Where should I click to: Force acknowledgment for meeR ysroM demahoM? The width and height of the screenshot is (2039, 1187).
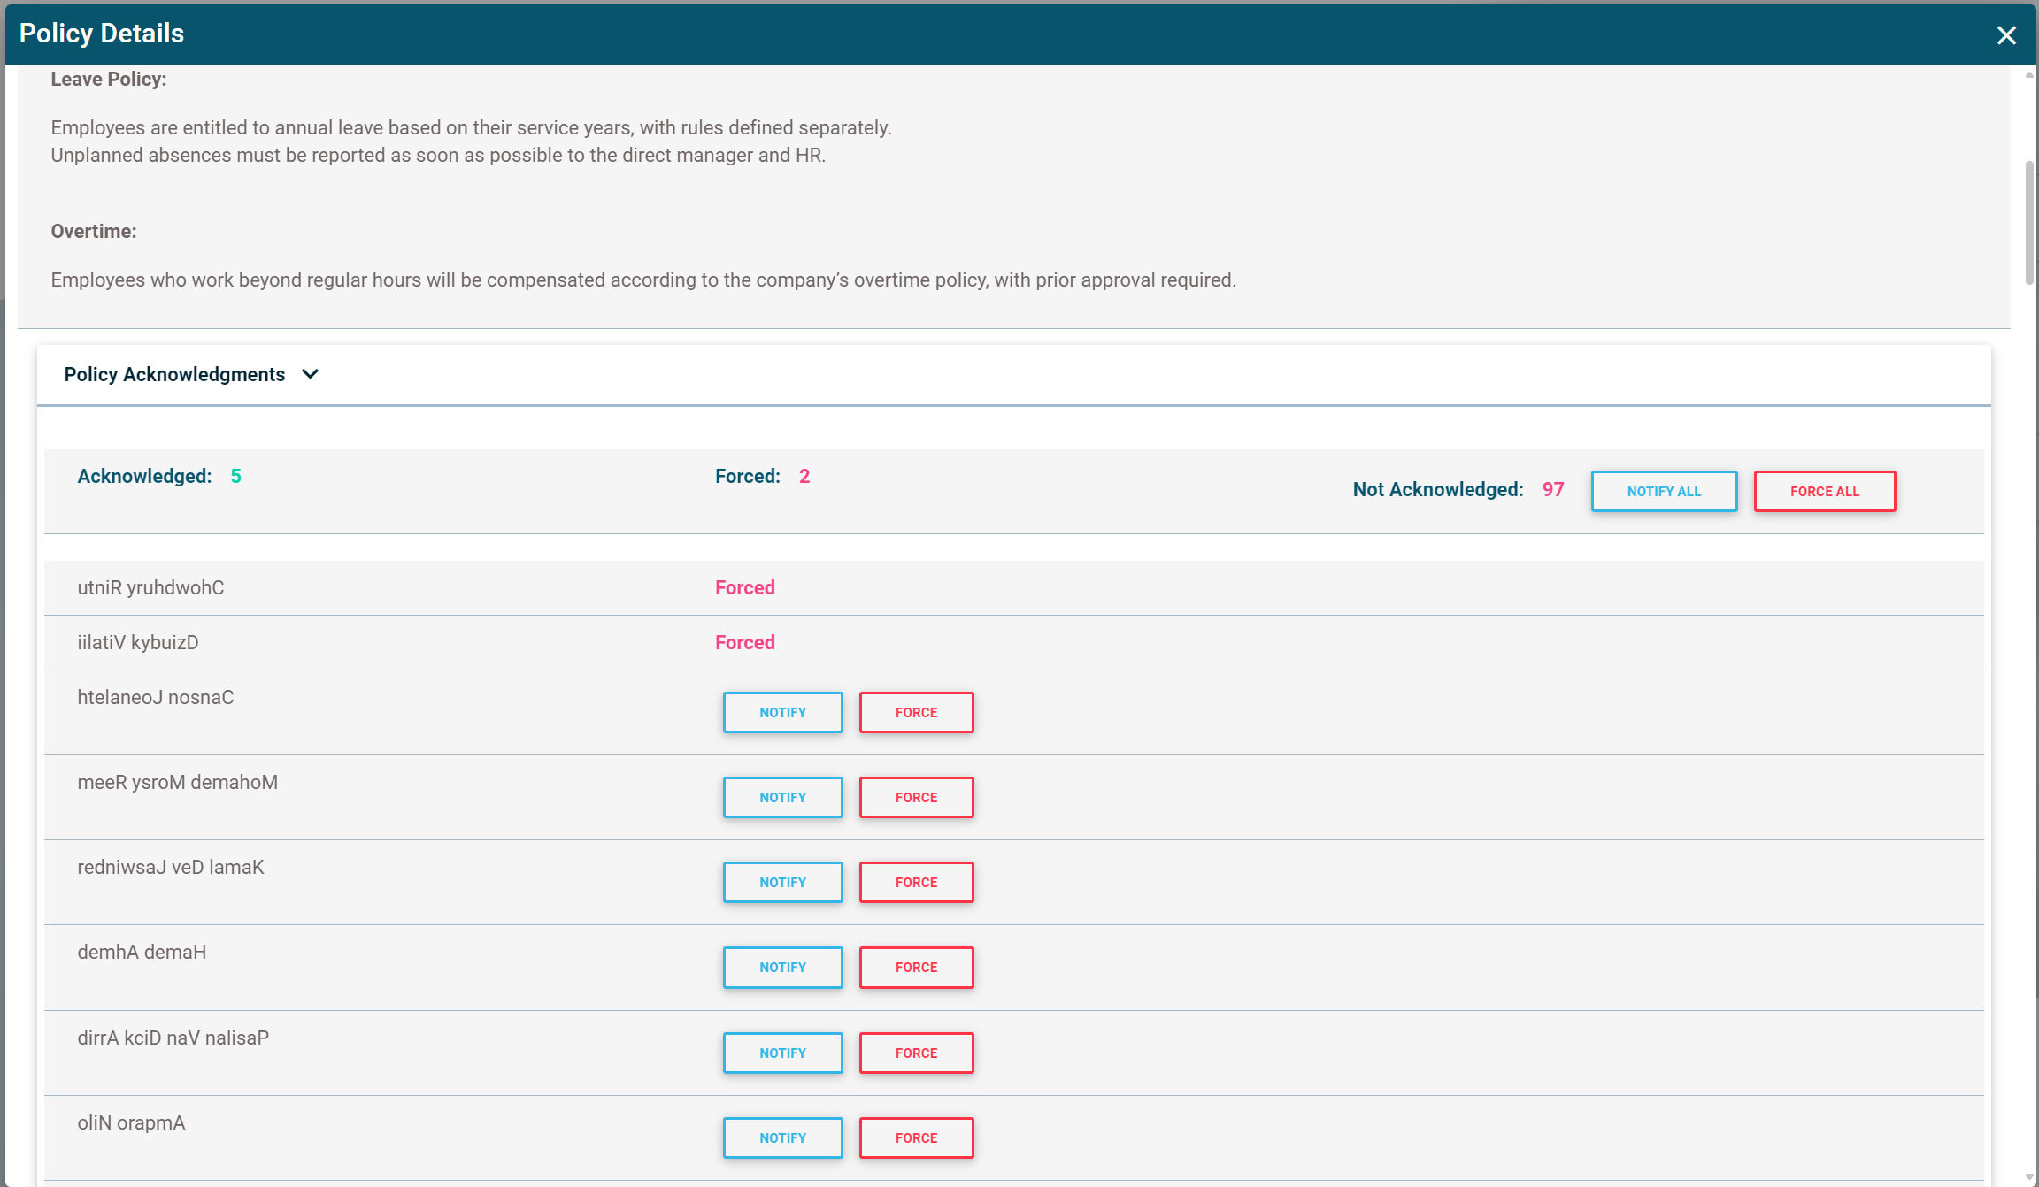[916, 797]
